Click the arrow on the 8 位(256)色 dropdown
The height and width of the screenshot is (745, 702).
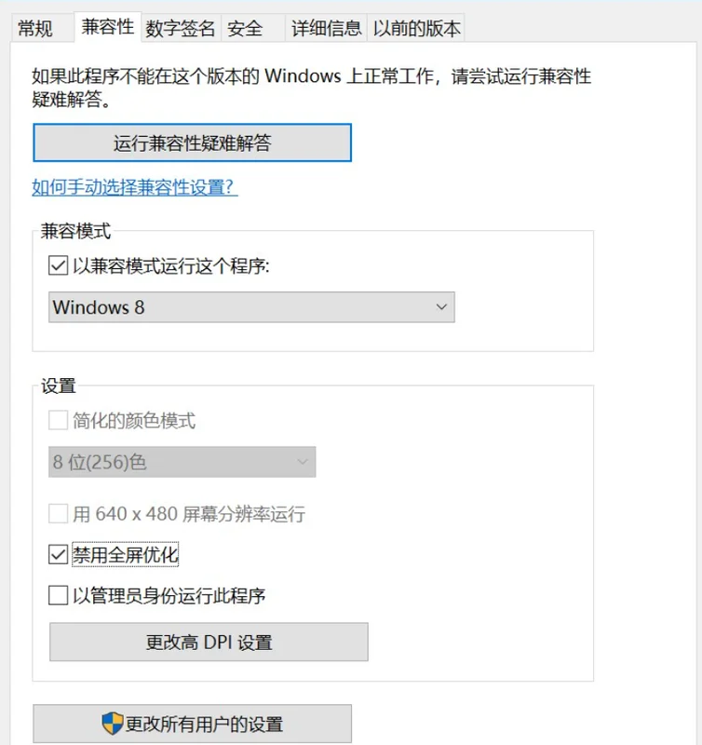click(x=303, y=462)
